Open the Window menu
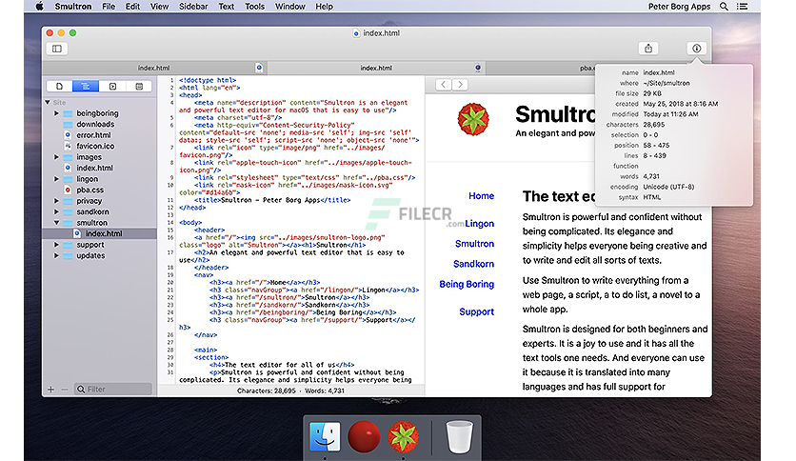The image size is (796, 461). [x=289, y=7]
